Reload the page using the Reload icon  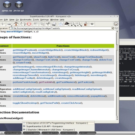point(23,24)
